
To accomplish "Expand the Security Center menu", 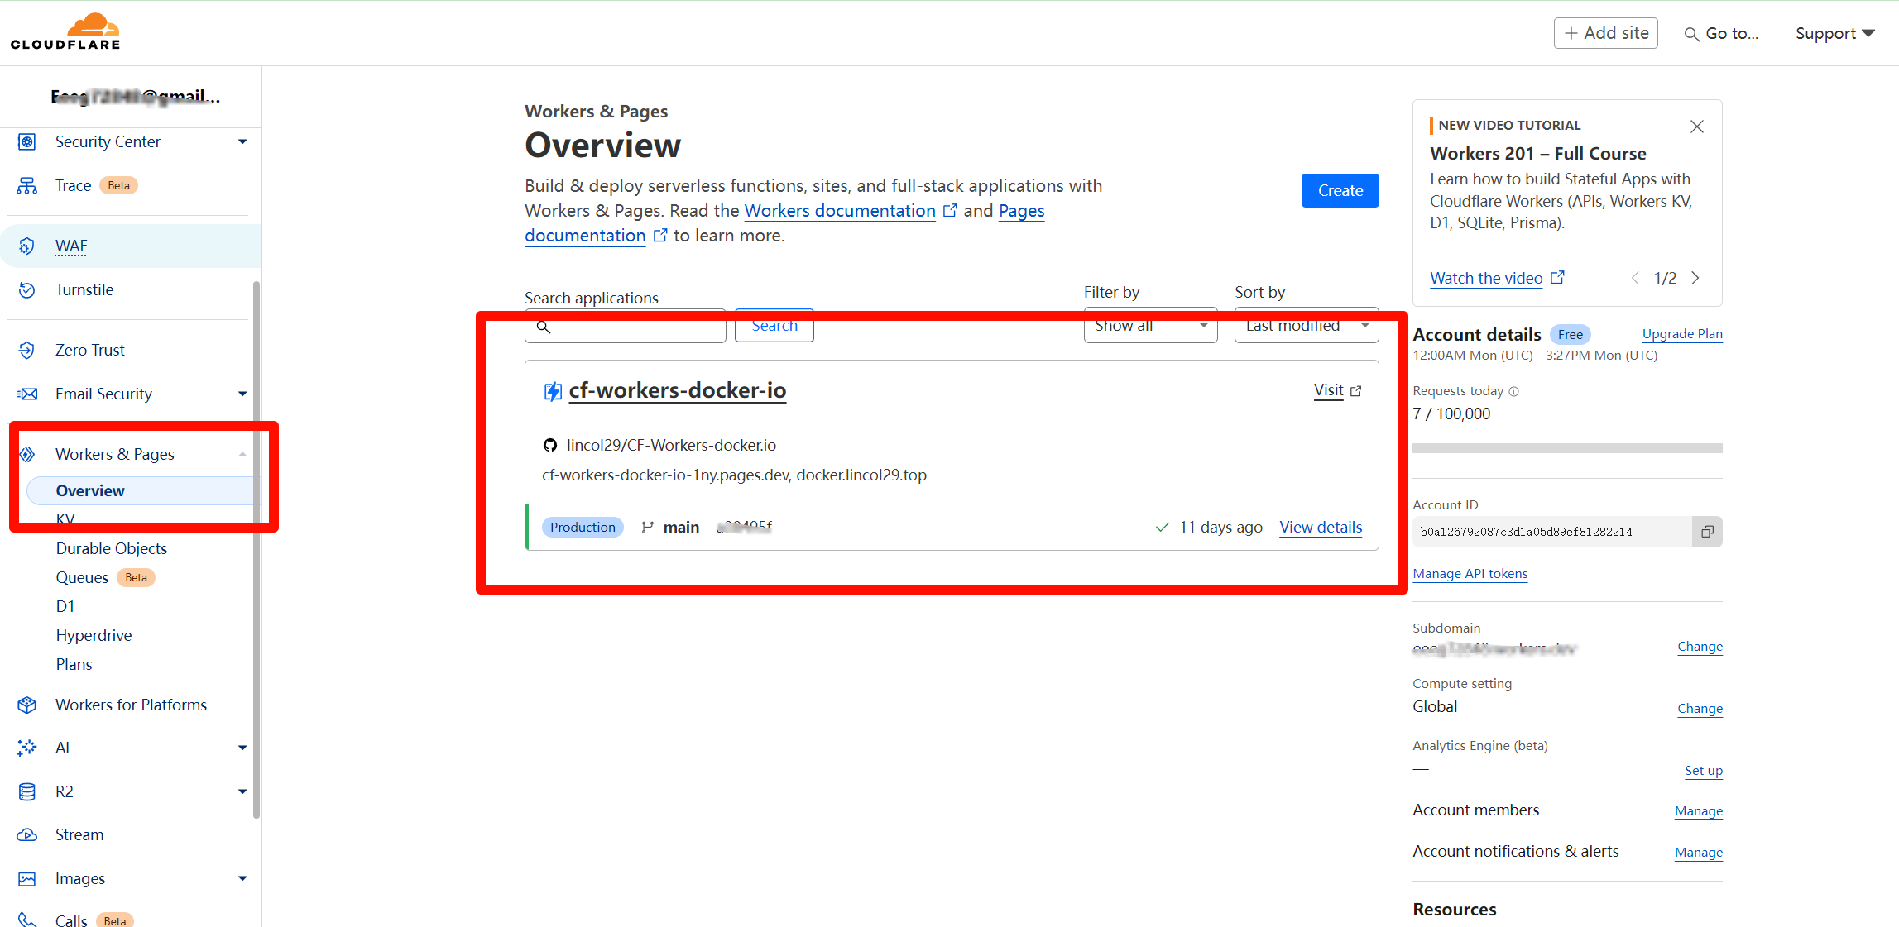I will coord(242,141).
